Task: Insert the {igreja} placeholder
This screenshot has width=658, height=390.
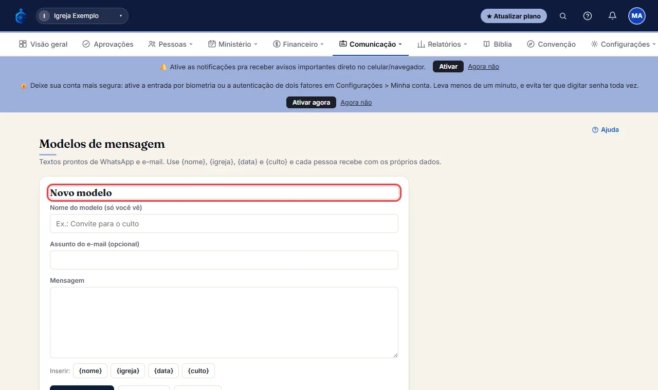Action: 127,371
